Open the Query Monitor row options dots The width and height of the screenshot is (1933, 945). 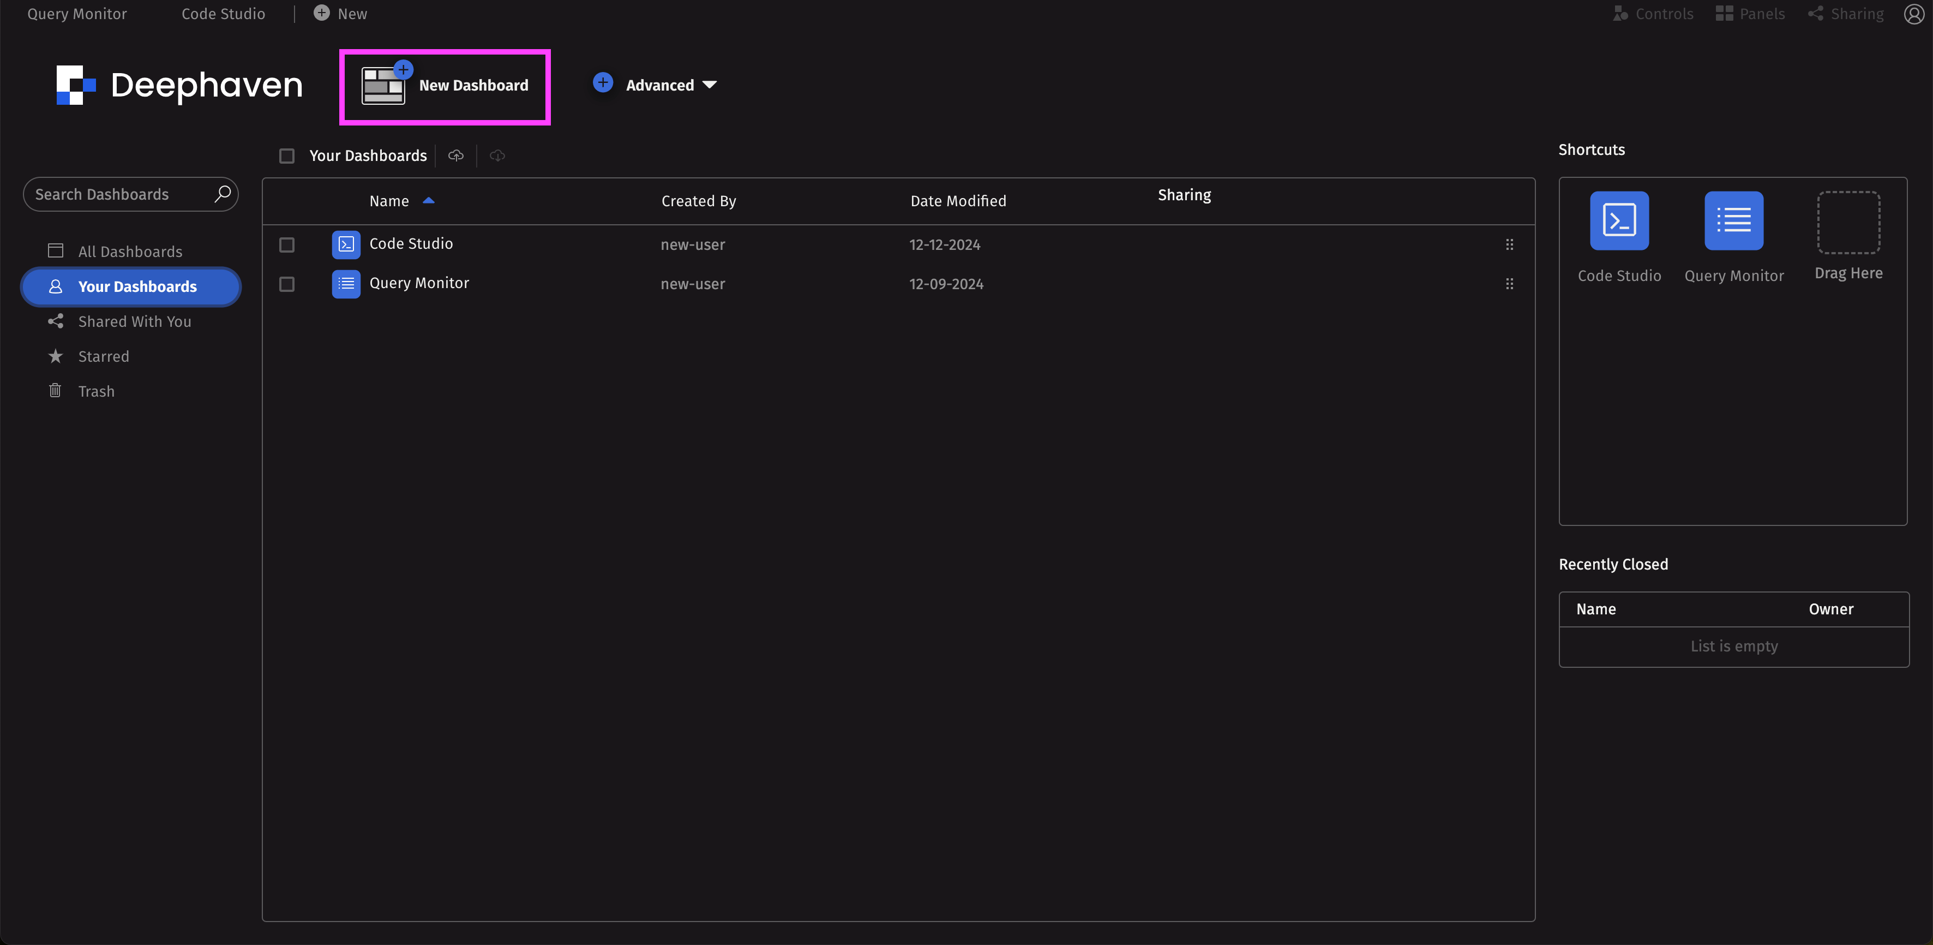click(1509, 284)
